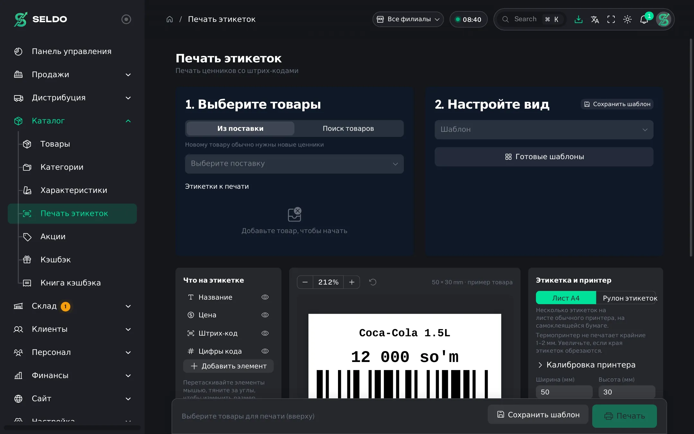Expand the Продажи sidebar section
Viewport: 694px width, 434px height.
coord(72,75)
